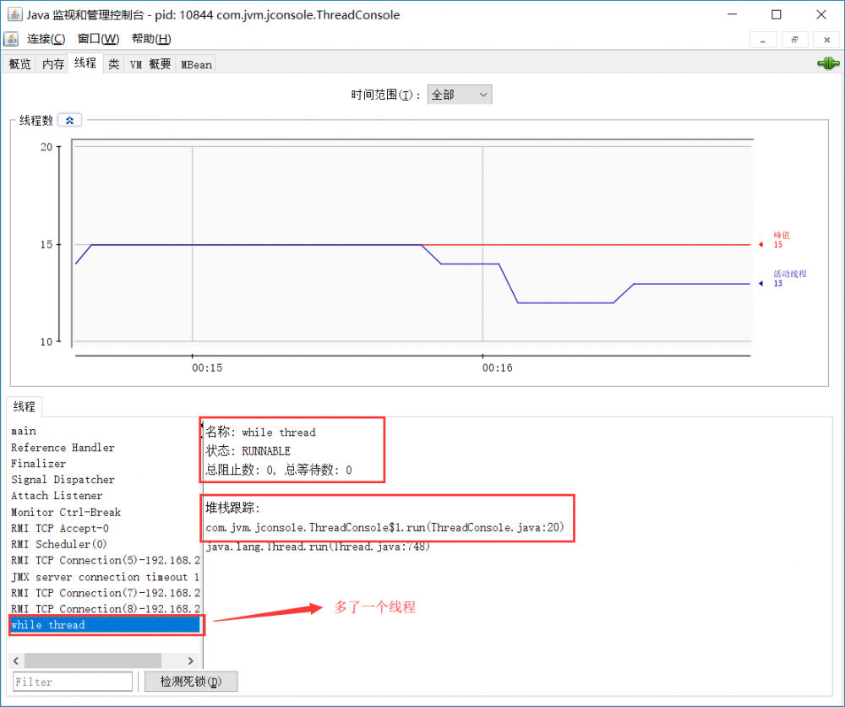The width and height of the screenshot is (845, 707).
Task: Select the Attach Listener thread
Action: coord(105,496)
